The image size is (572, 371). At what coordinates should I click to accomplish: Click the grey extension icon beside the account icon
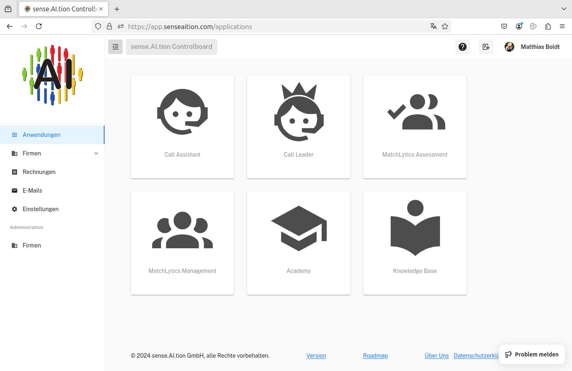pyautogui.click(x=533, y=26)
